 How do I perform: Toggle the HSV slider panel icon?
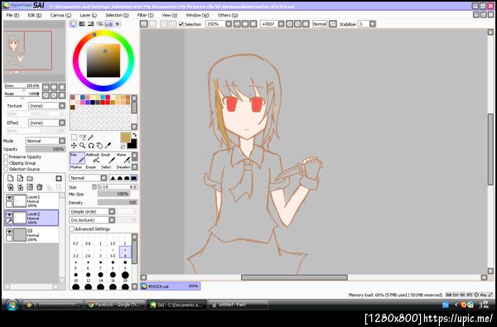point(91,24)
